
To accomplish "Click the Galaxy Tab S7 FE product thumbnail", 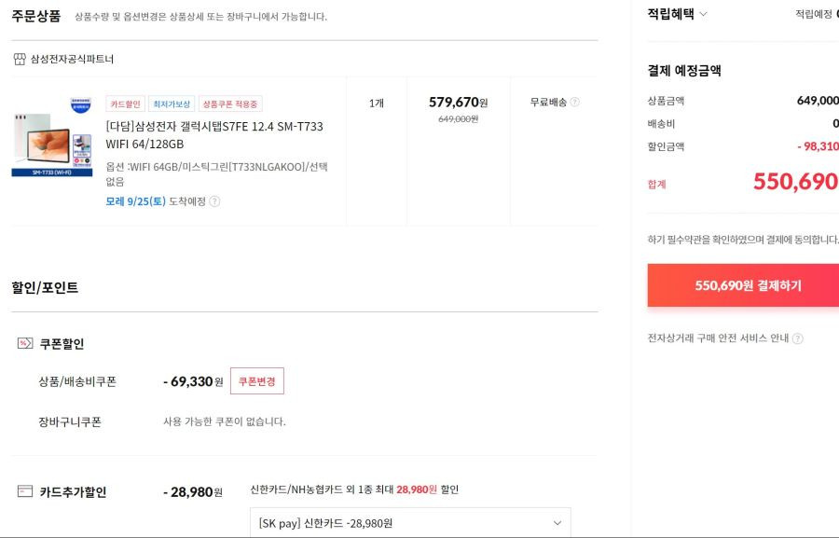I will pyautogui.click(x=52, y=136).
